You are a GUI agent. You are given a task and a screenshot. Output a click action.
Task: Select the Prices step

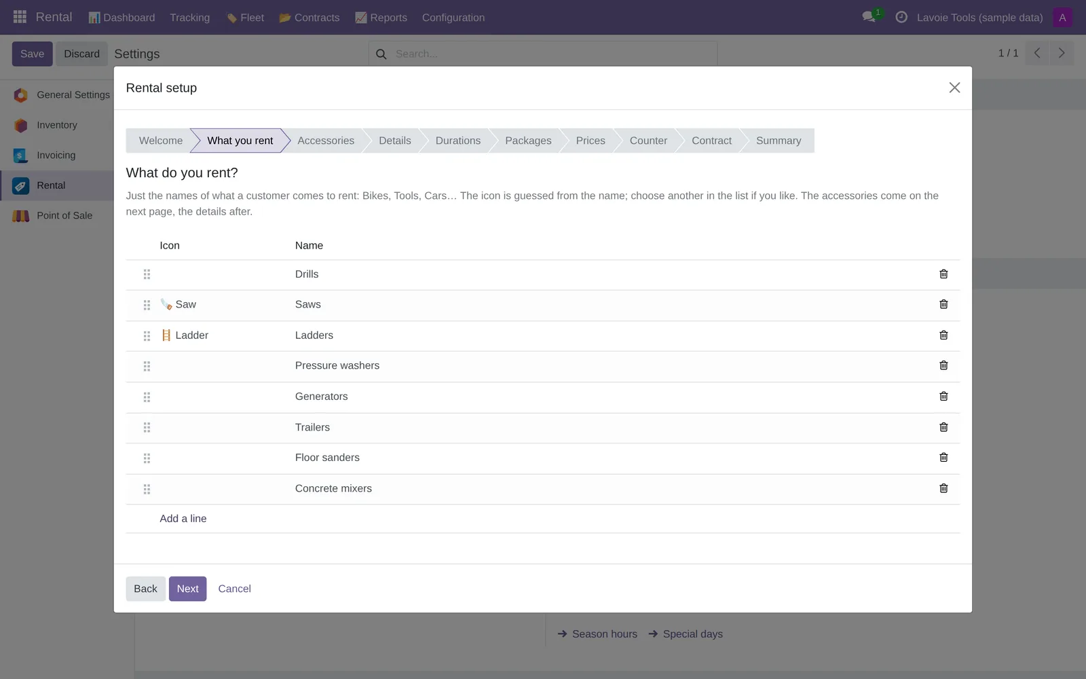tap(591, 141)
